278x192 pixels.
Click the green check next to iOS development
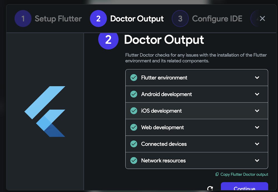[134, 111]
